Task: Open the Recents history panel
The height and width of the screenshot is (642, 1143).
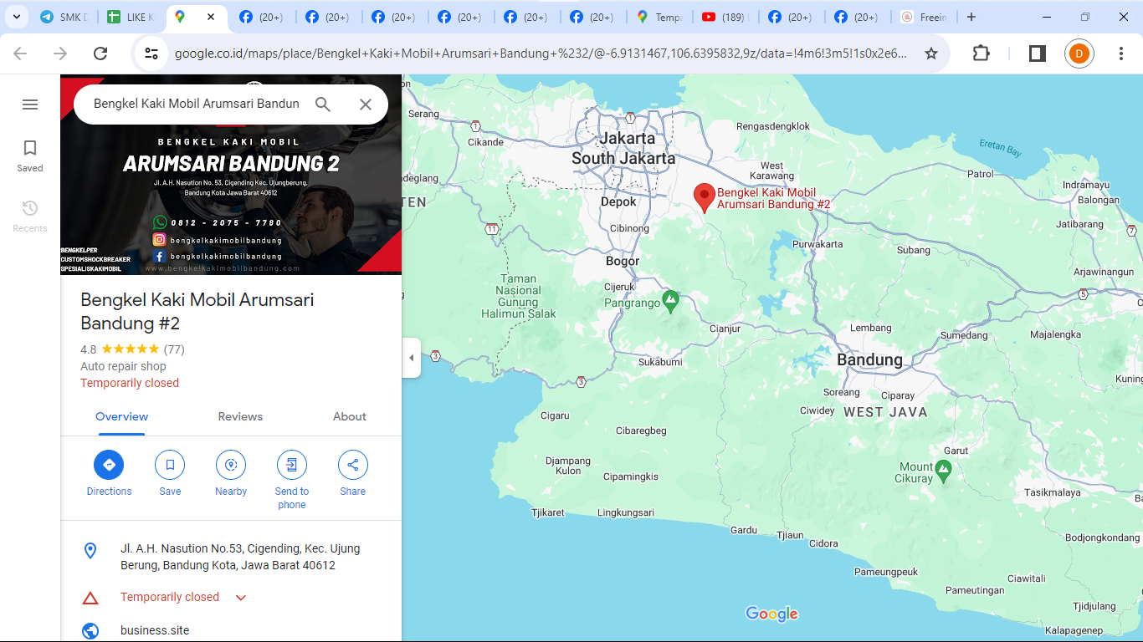Action: click(x=30, y=216)
